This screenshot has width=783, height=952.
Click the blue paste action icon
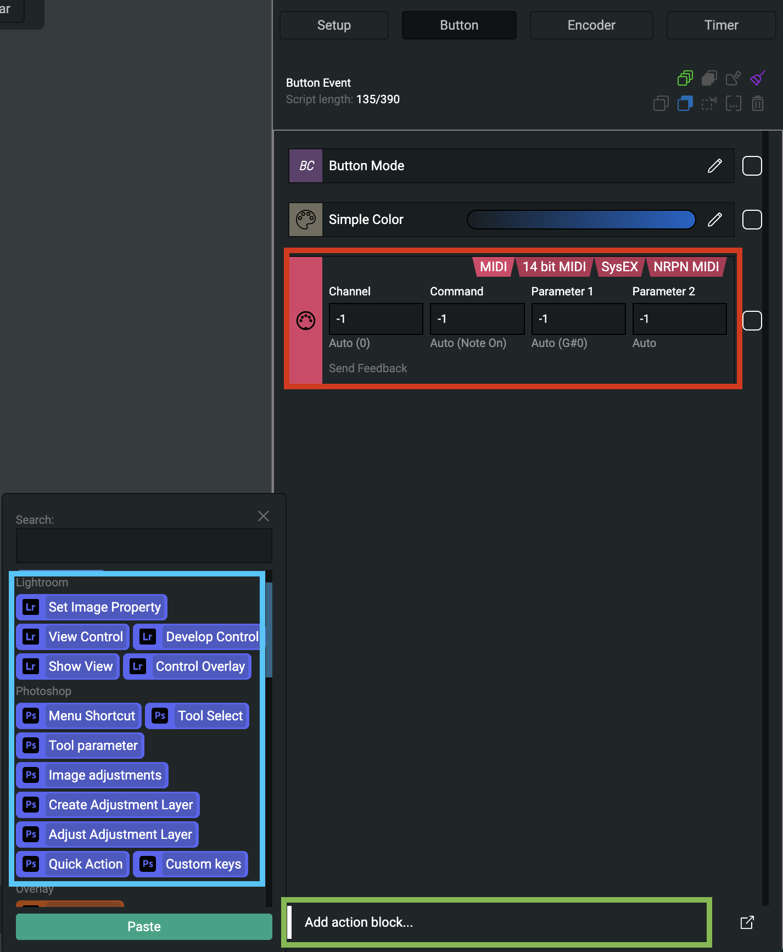tap(685, 103)
